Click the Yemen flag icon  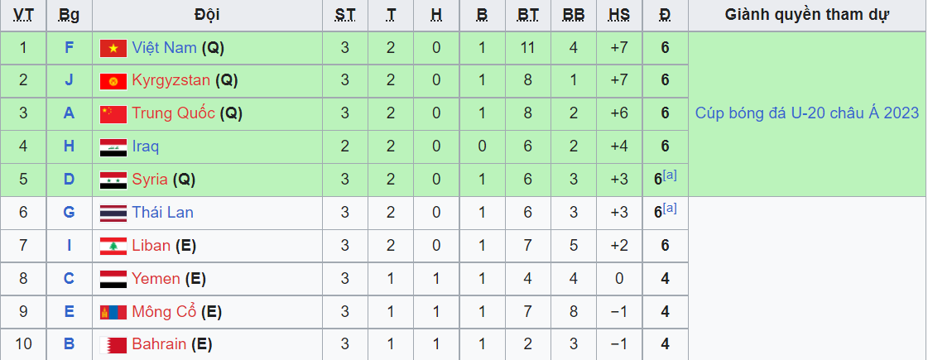click(113, 279)
